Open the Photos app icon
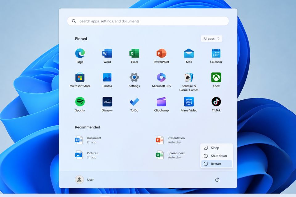296x197 pixels. coord(107,77)
